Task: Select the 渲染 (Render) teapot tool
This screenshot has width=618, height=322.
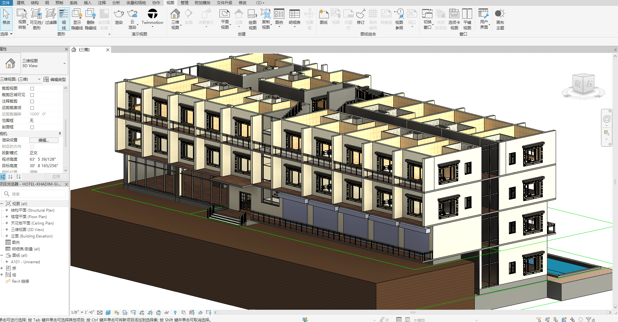Action: (x=119, y=14)
